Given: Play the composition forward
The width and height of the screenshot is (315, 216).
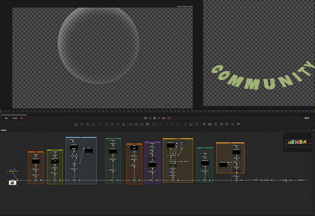Looking at the screenshot, I should pos(159,118).
